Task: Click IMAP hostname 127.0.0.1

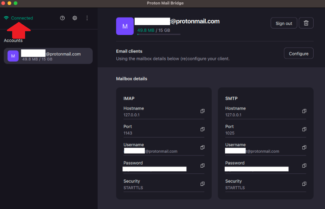Action: click(x=132, y=115)
